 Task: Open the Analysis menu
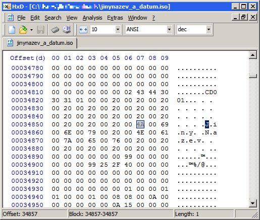pyautogui.click(x=92, y=18)
